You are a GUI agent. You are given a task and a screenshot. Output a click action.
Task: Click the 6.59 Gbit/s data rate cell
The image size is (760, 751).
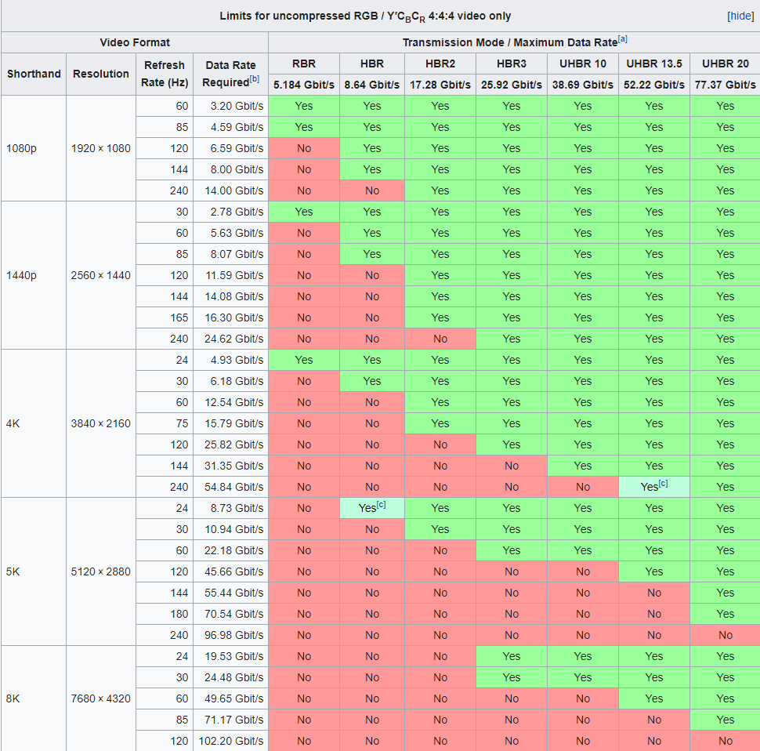[x=230, y=148]
